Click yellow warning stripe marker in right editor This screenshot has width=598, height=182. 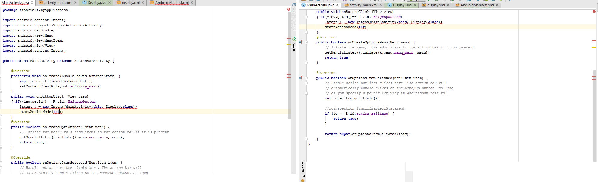(x=594, y=47)
